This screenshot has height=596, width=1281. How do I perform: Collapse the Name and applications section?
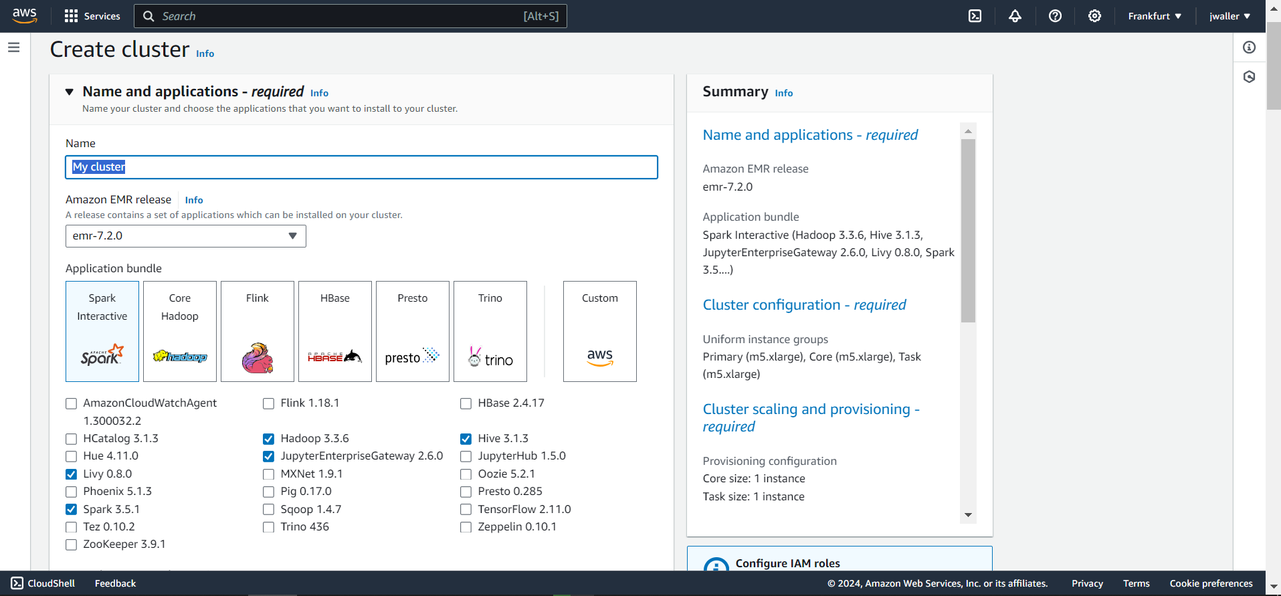pyautogui.click(x=70, y=92)
